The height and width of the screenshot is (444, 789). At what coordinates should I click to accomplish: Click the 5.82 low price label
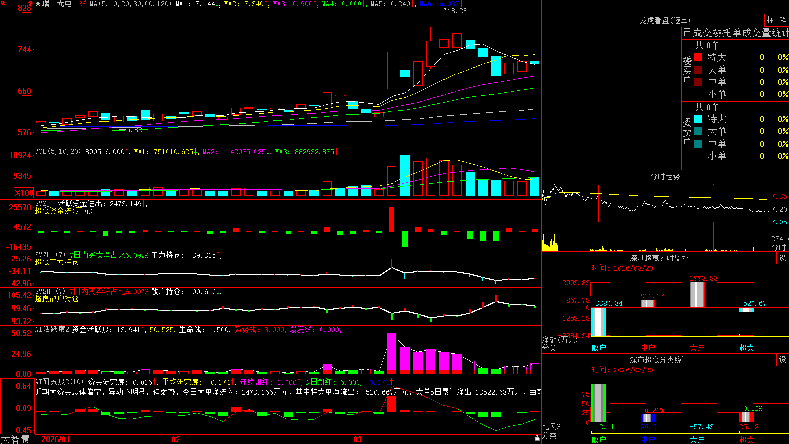[x=134, y=130]
